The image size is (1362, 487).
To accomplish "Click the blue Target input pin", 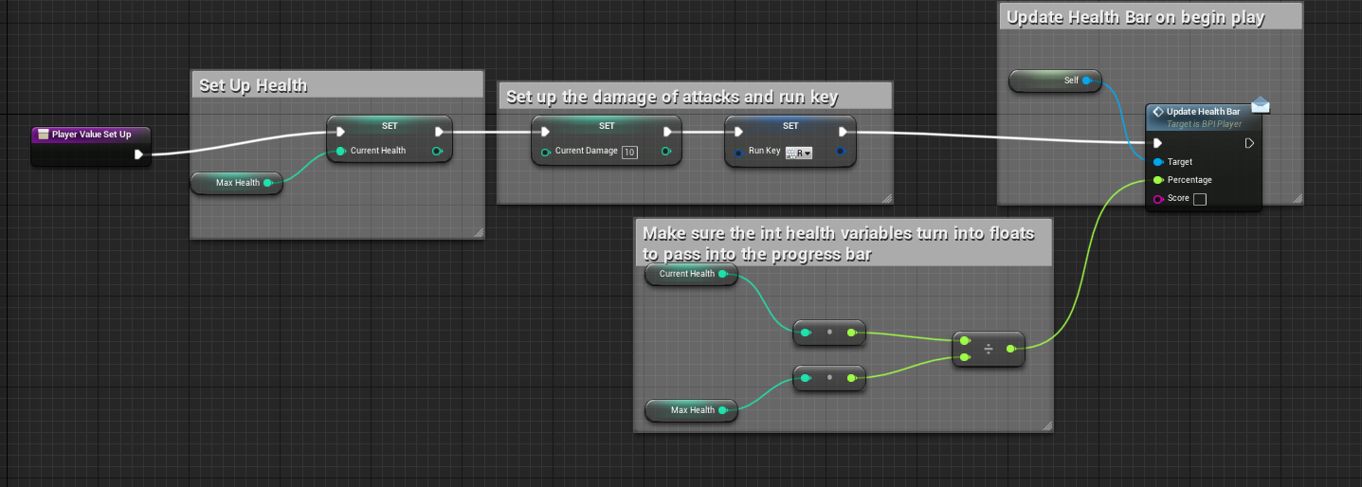I will click(x=1157, y=162).
